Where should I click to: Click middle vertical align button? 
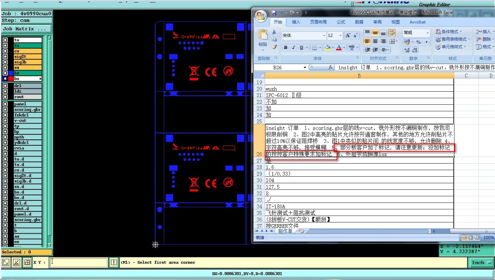tap(375, 32)
